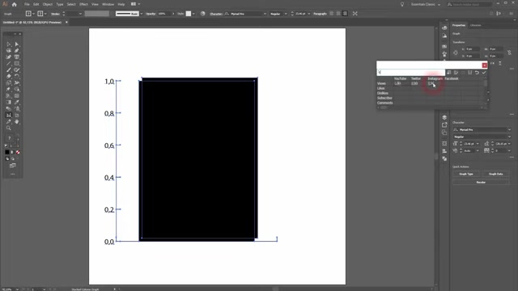Select the Column Graph tool
The height and width of the screenshot is (291, 518).
point(9,115)
